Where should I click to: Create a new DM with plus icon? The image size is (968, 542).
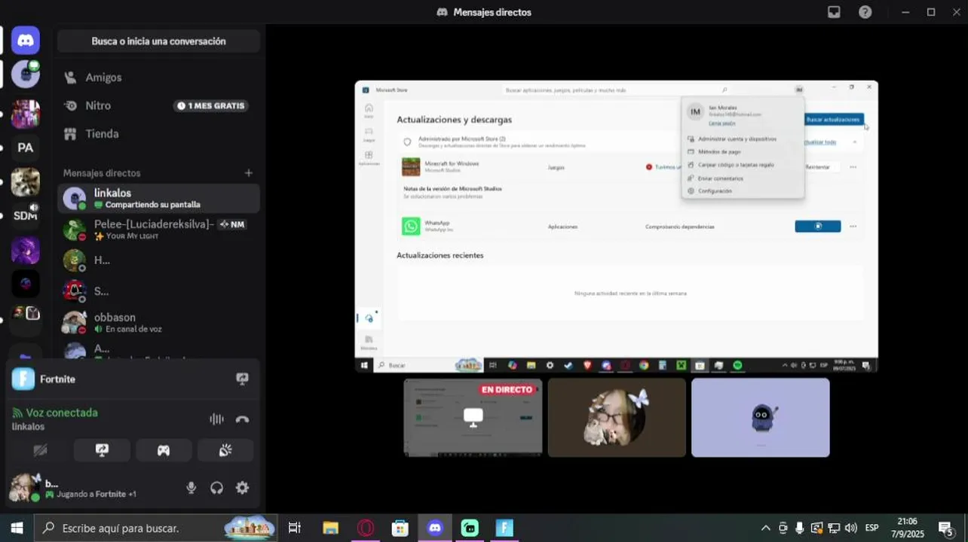(249, 173)
